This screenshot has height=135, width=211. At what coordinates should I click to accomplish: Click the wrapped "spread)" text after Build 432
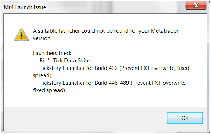(42, 75)
